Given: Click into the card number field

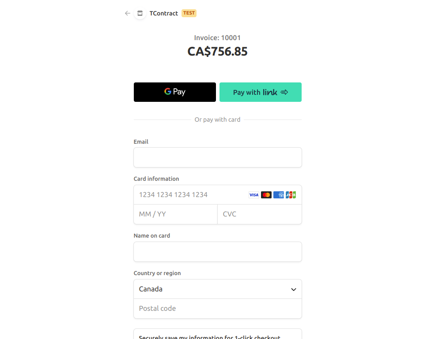Looking at the screenshot, I should 190,195.
